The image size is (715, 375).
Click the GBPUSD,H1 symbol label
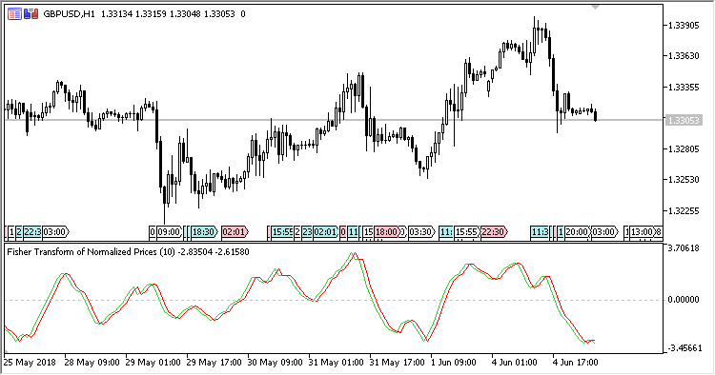pyautogui.click(x=69, y=14)
